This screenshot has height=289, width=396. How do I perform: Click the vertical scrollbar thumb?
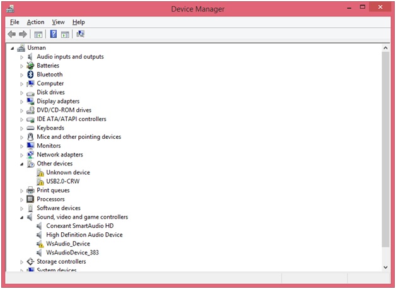tap(385, 150)
